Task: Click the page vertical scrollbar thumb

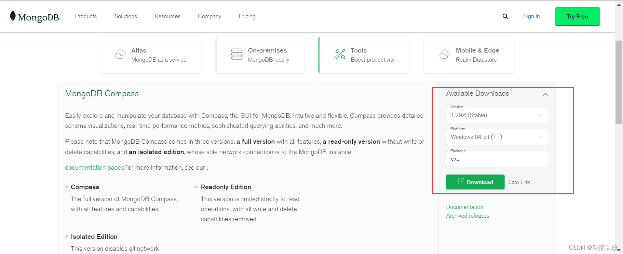Action: [619, 82]
